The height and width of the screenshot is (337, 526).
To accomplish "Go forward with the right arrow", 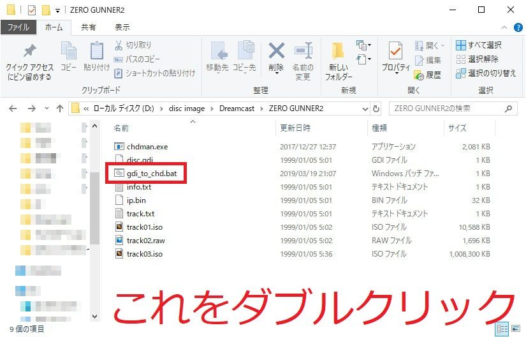I will click(31, 109).
